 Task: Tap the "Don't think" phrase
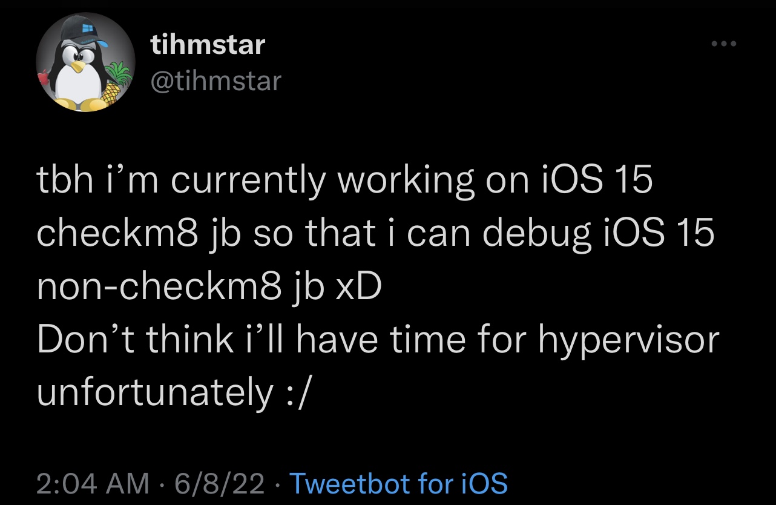click(135, 340)
